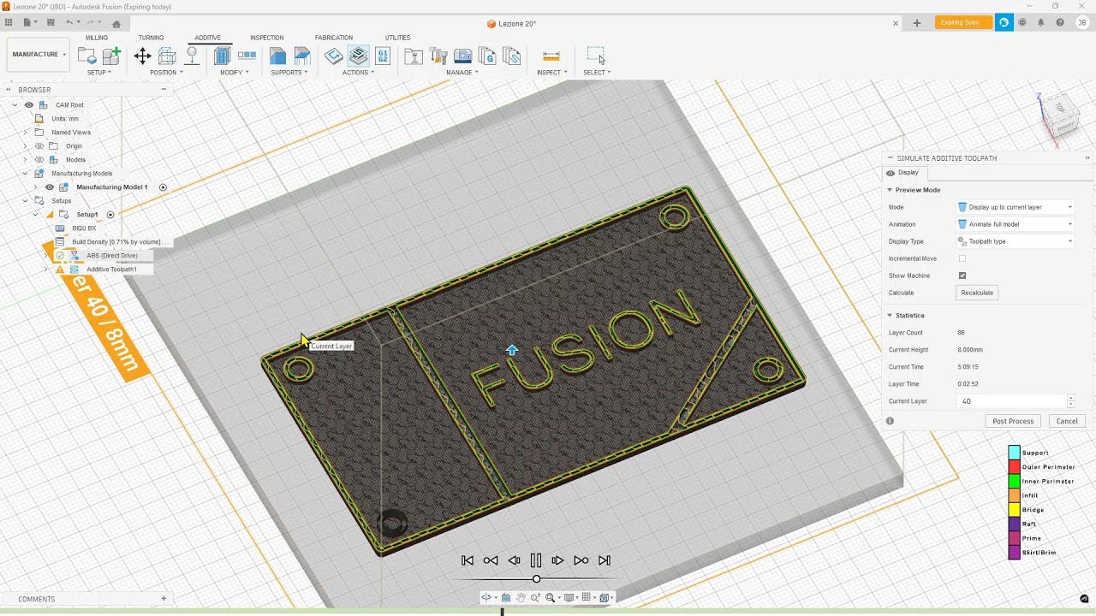The height and width of the screenshot is (616, 1096).
Task: Click the ViewCube in the corner
Action: [1061, 118]
